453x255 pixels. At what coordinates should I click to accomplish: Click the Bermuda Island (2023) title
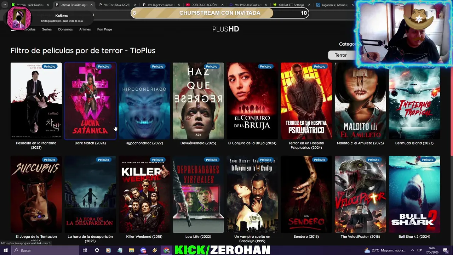pos(414,143)
